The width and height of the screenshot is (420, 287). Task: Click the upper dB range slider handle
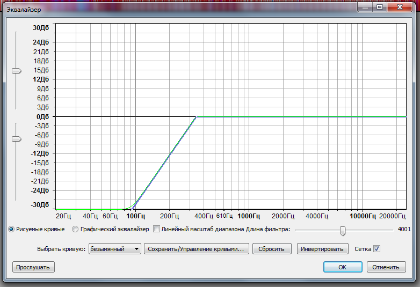click(16, 71)
